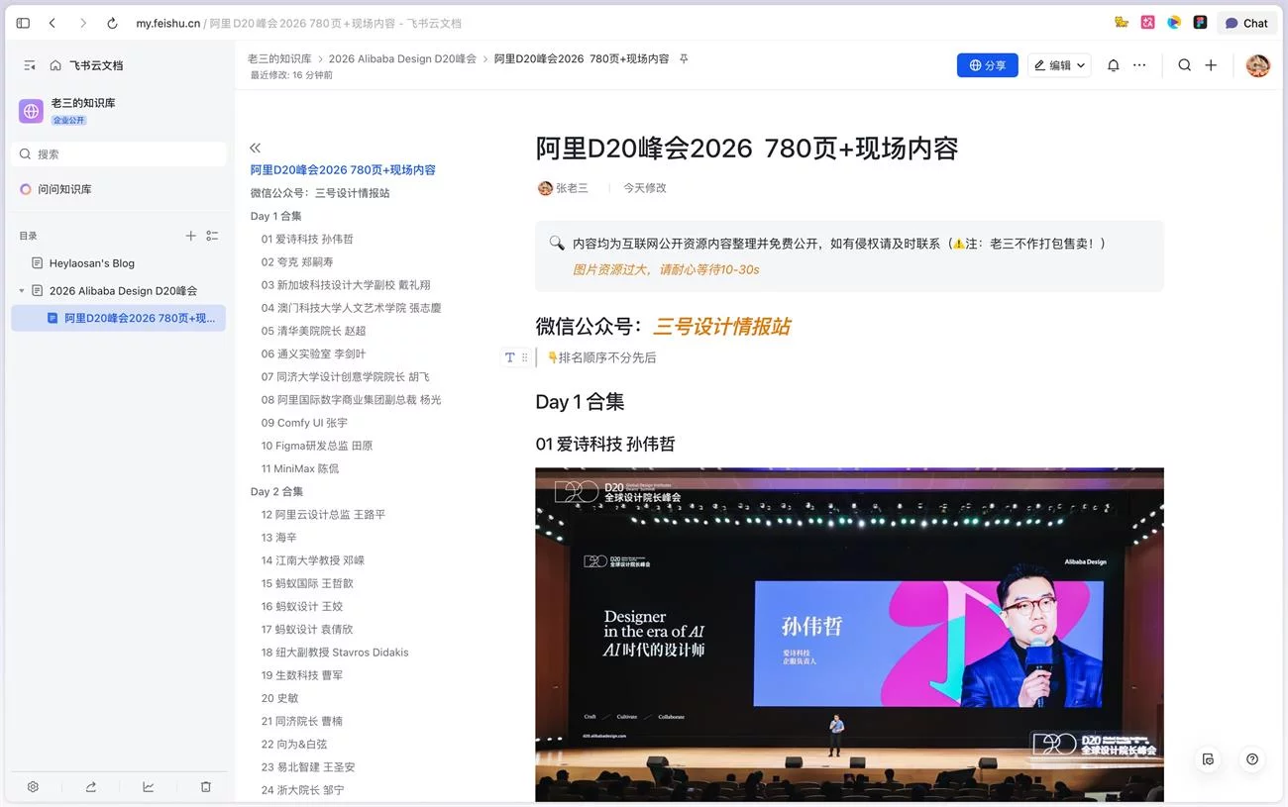1288x807 pixels.
Task: Add a new page with the plus icon beside 目录
Action: point(191,236)
